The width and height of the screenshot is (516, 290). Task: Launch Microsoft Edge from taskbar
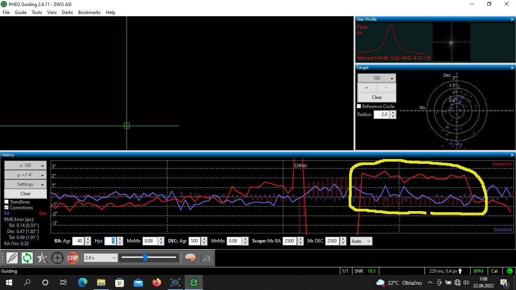click(x=82, y=282)
